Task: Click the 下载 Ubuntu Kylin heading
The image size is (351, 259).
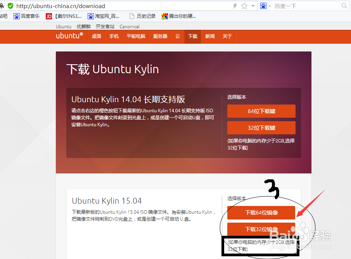Action: 112,69
